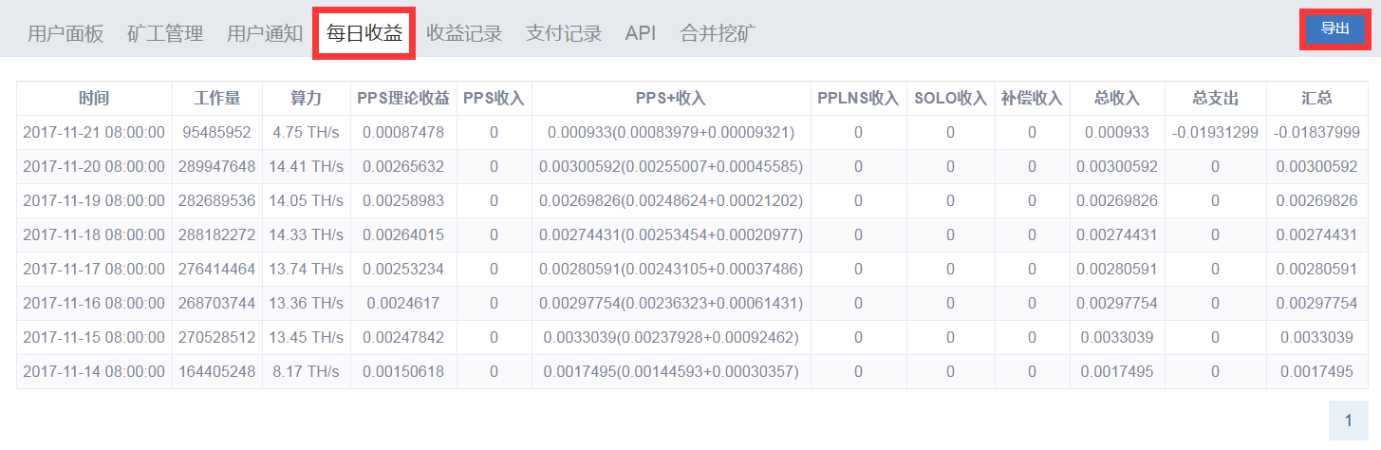Open the 用户通知 tab
The height and width of the screenshot is (450, 1381).
[x=265, y=33]
